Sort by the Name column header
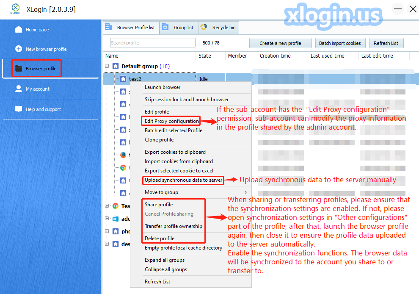Screen dimensions: 419x294 point(150,55)
